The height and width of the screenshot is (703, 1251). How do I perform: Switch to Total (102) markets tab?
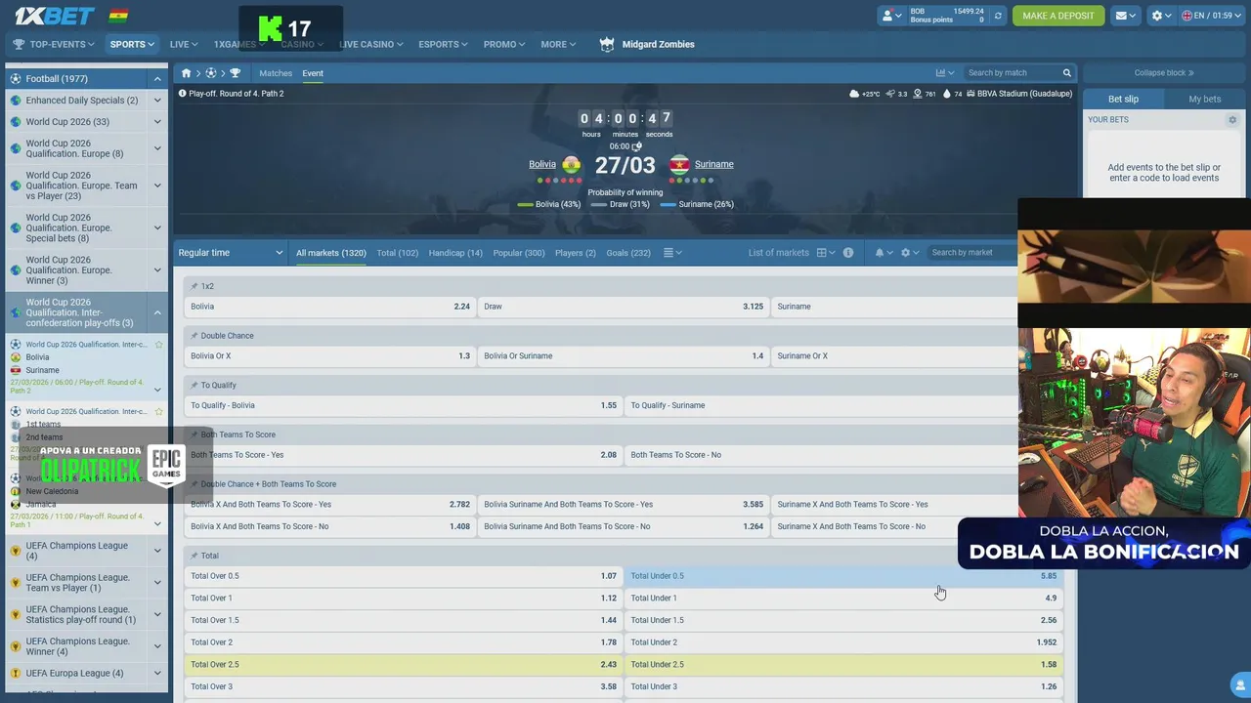tap(398, 253)
